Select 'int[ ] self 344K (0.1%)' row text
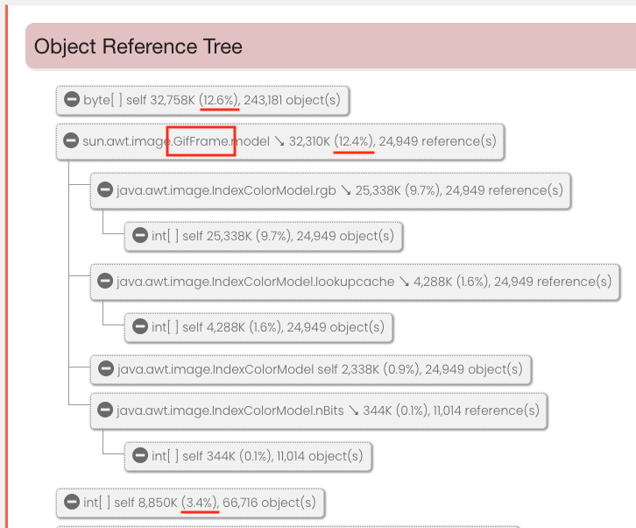Viewport: 636px width, 528px height. 258,456
